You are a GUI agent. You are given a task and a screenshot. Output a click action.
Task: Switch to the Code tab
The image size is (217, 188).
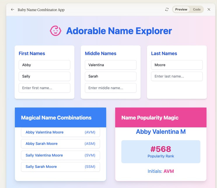click(197, 9)
